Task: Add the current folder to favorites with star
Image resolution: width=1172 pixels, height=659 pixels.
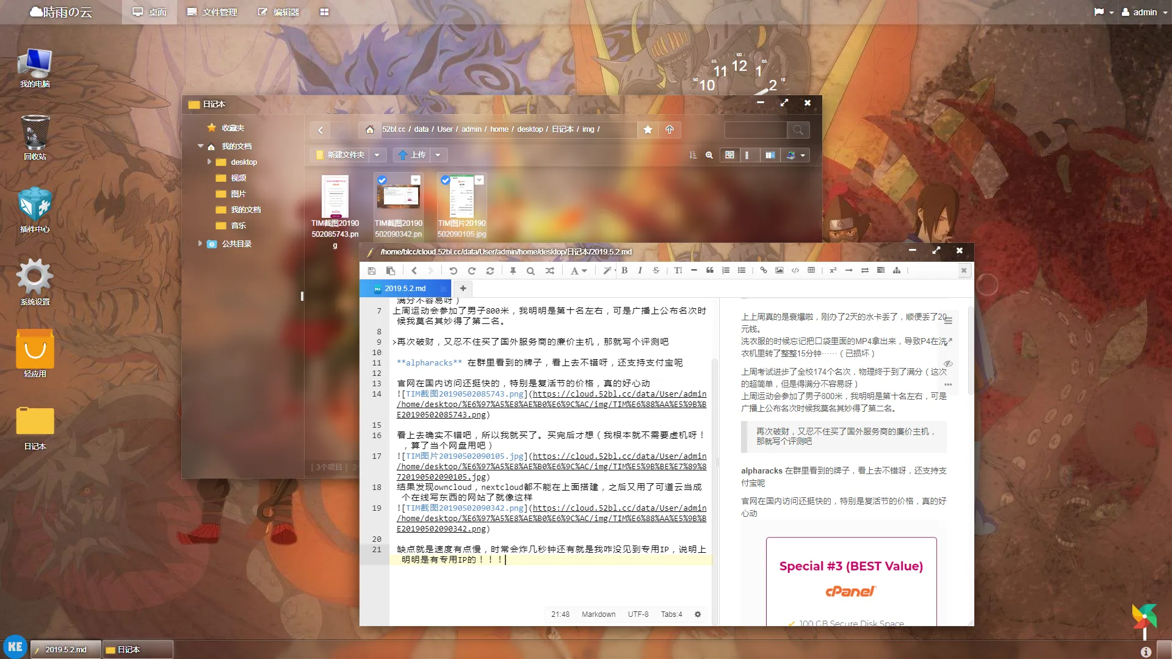Action: pos(648,129)
